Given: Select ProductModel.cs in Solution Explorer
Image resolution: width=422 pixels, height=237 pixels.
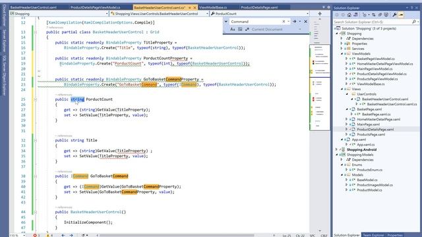Looking at the screenshot, I should click(369, 190).
